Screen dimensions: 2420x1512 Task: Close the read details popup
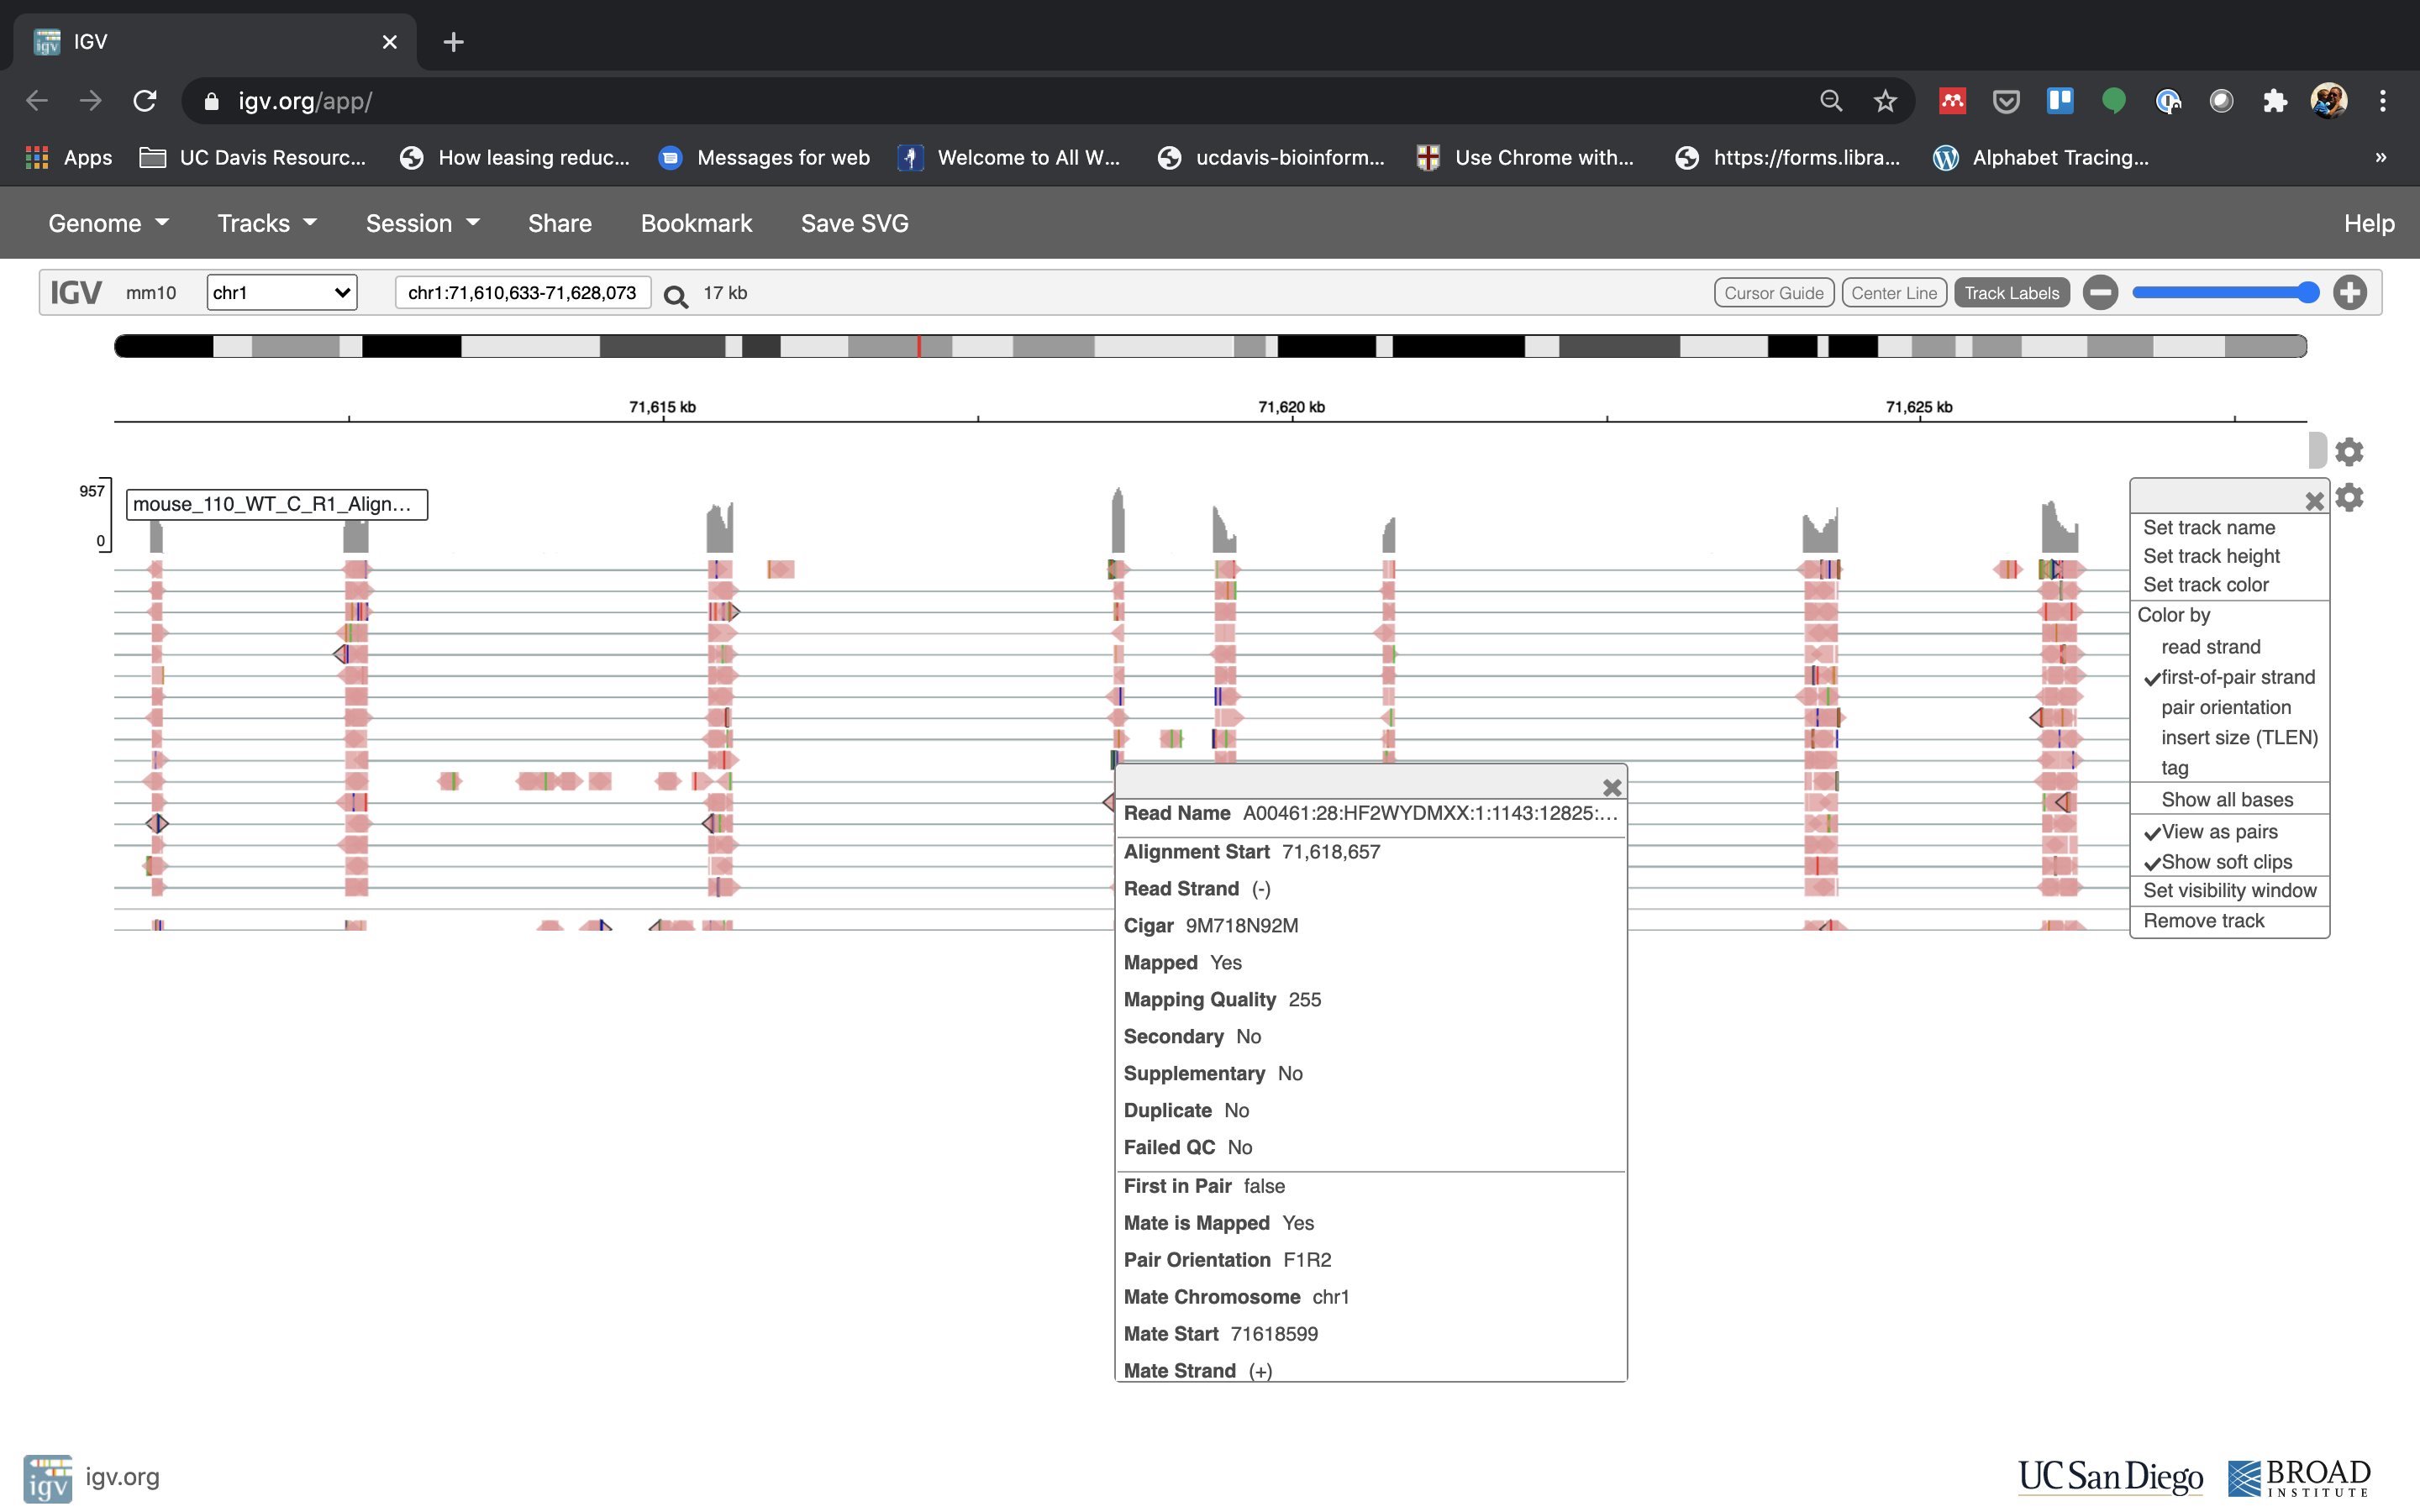1611,788
